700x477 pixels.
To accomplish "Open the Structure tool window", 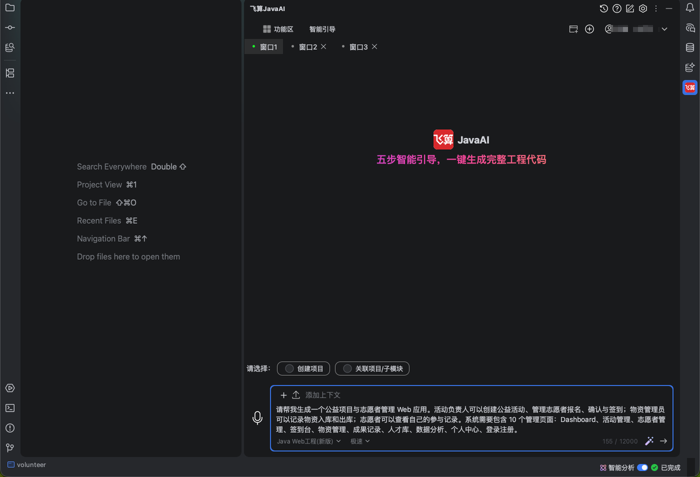I will pos(10,73).
